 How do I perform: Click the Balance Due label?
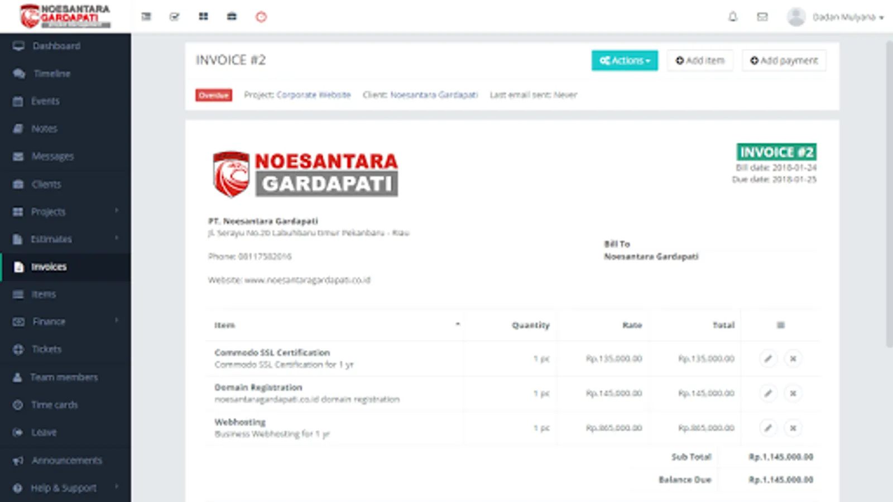tap(685, 480)
